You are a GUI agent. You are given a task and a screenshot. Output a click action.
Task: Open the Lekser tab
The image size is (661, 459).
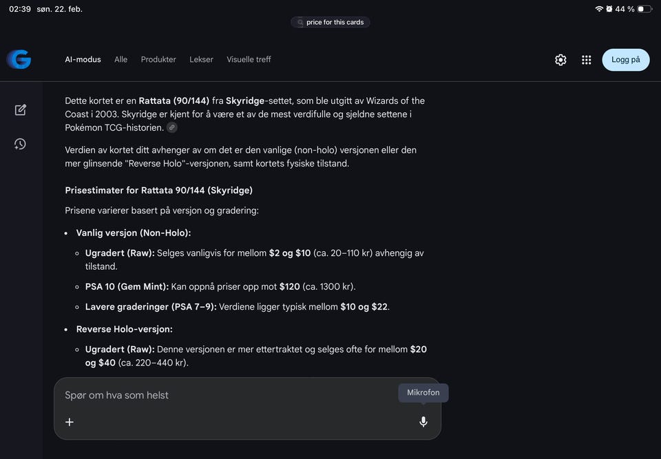[201, 60]
